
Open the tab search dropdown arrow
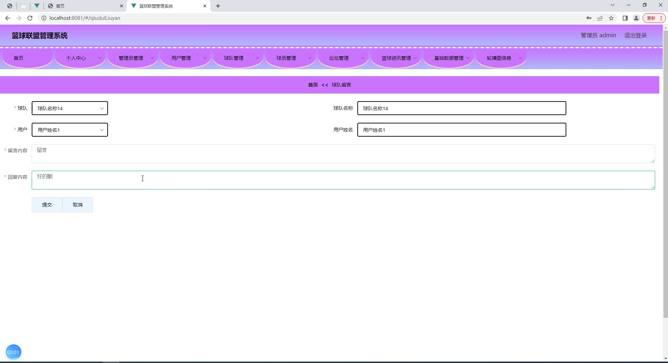(x=613, y=5)
